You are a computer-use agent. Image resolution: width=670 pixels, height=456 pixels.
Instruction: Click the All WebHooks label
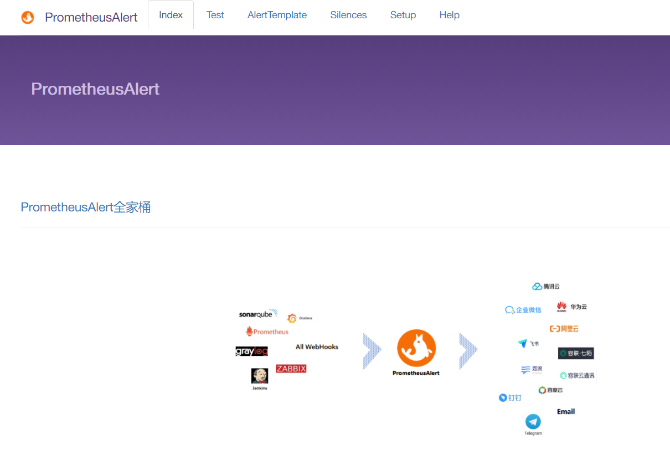point(317,347)
